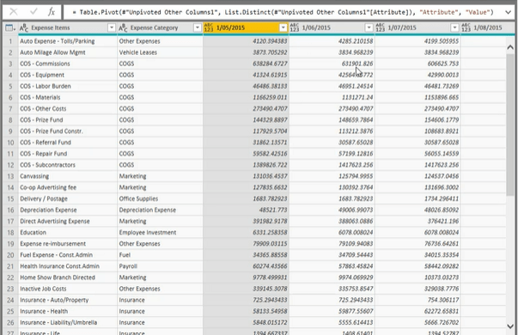The width and height of the screenshot is (518, 335).
Task: Change data type icon of 1/08/2015 column
Action: [466, 27]
